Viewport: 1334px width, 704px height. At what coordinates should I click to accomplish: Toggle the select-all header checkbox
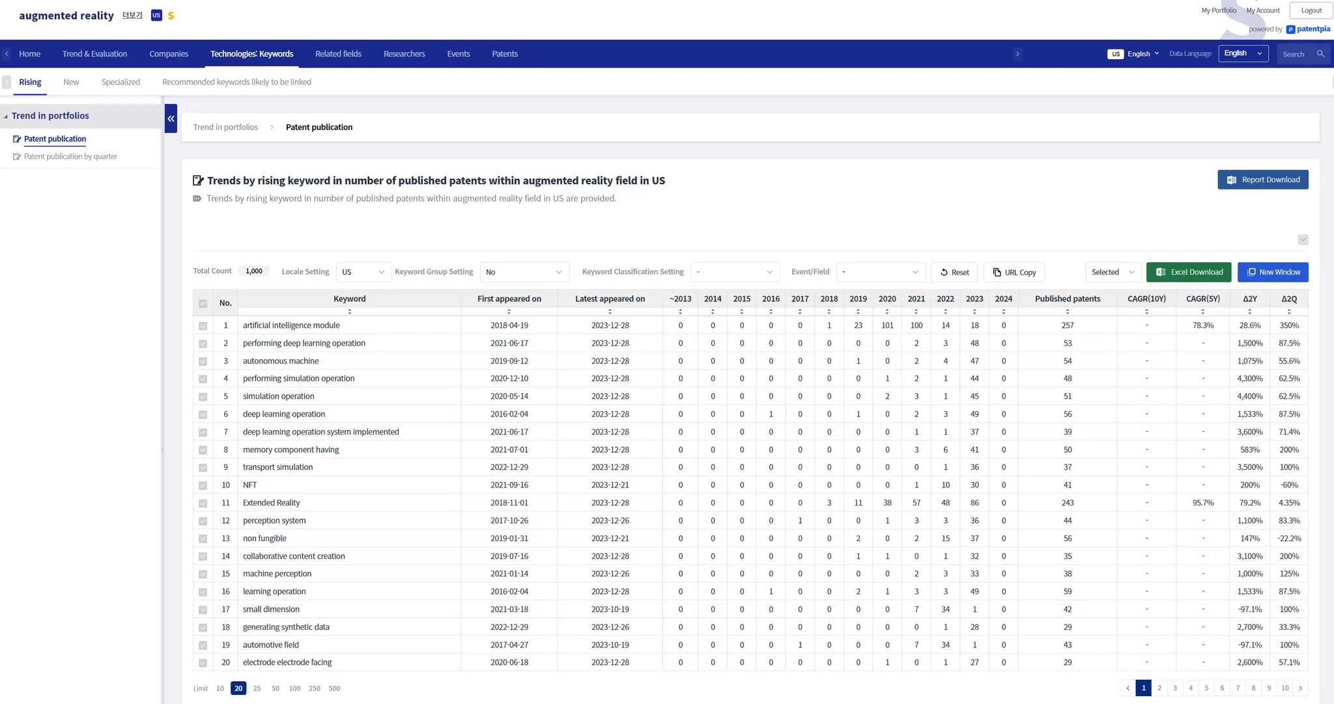click(203, 303)
